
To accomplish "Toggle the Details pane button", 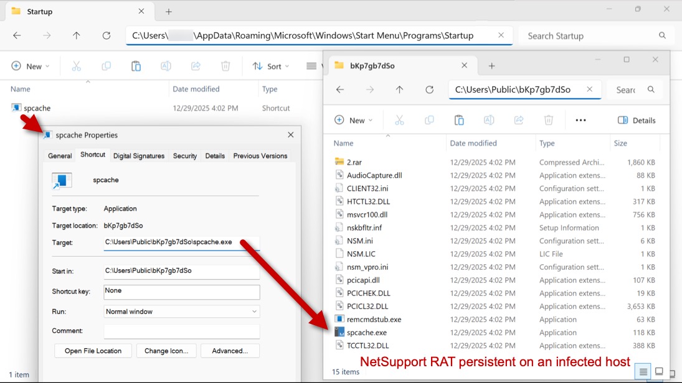I will coord(637,120).
